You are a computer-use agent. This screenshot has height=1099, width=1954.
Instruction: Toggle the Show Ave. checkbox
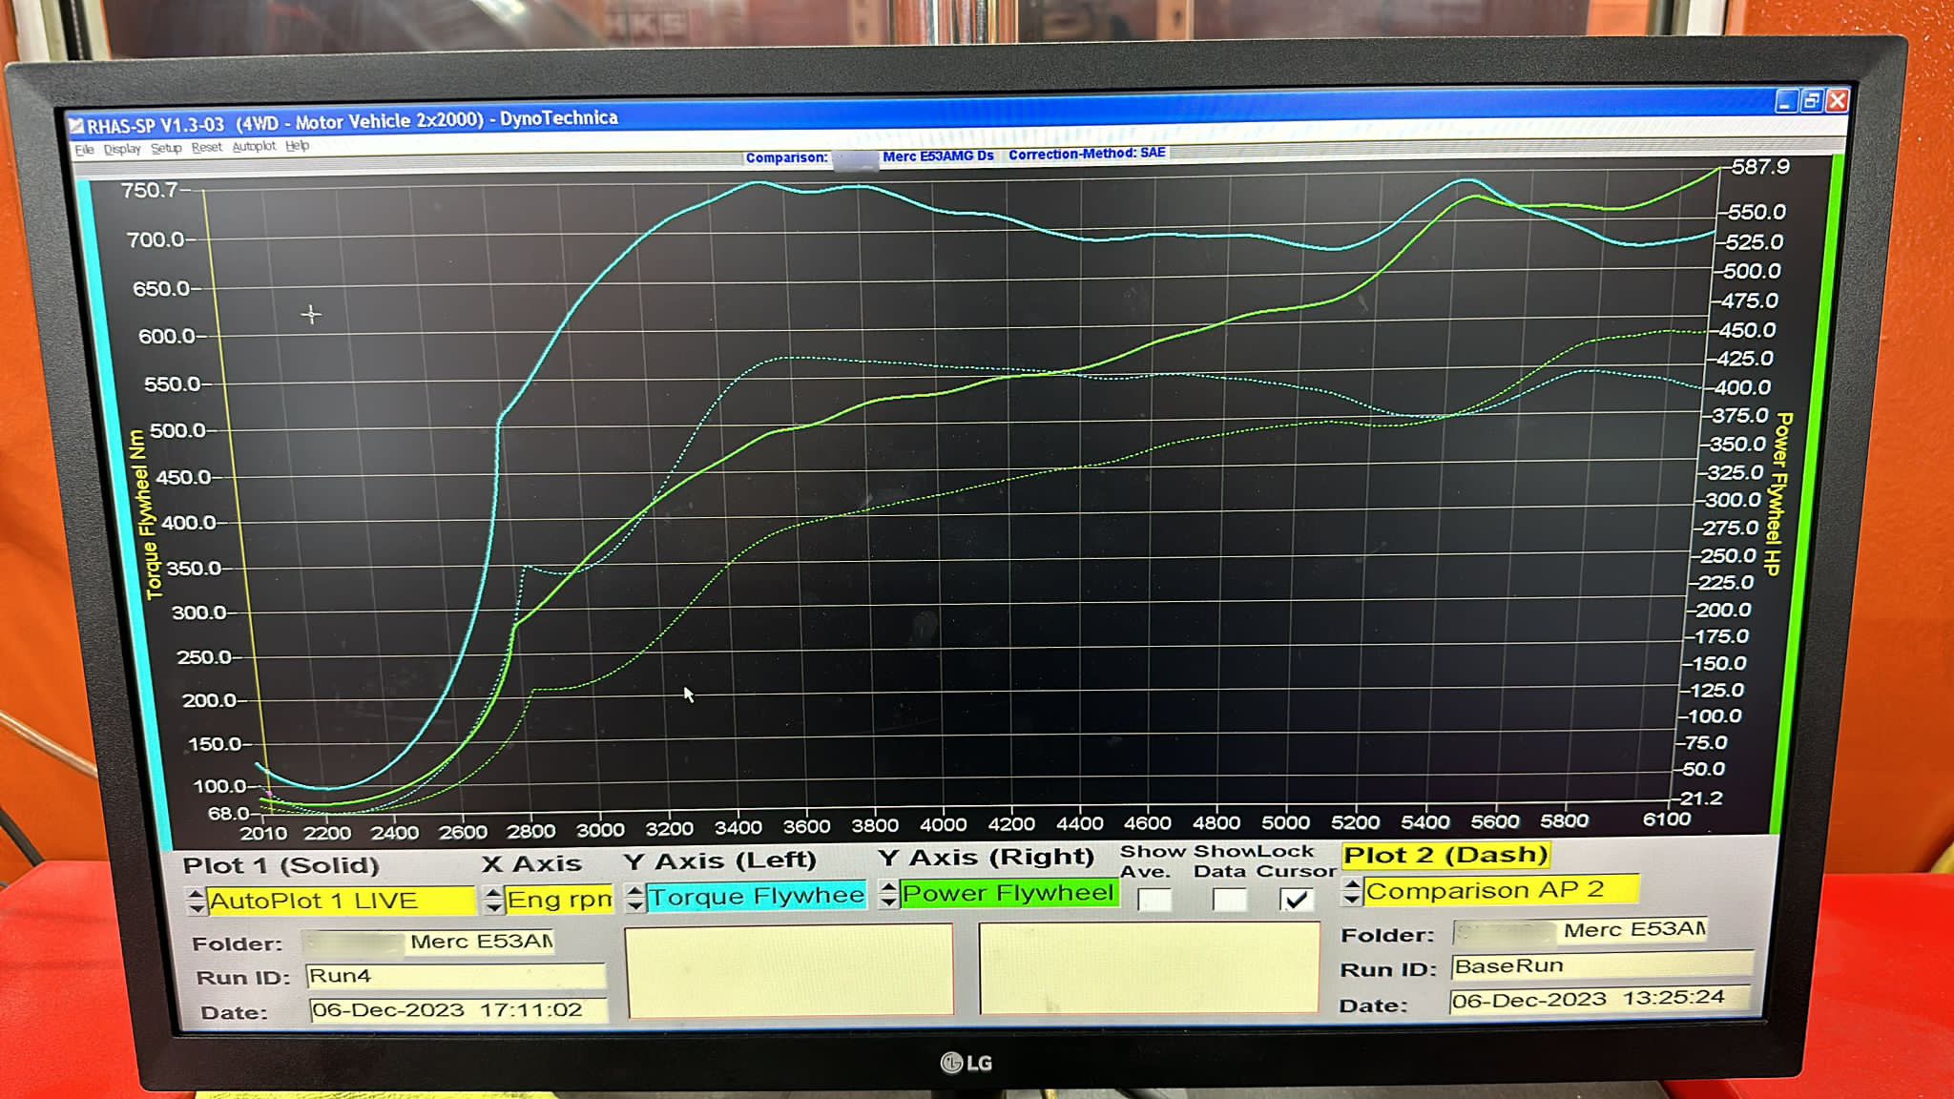tap(1154, 900)
